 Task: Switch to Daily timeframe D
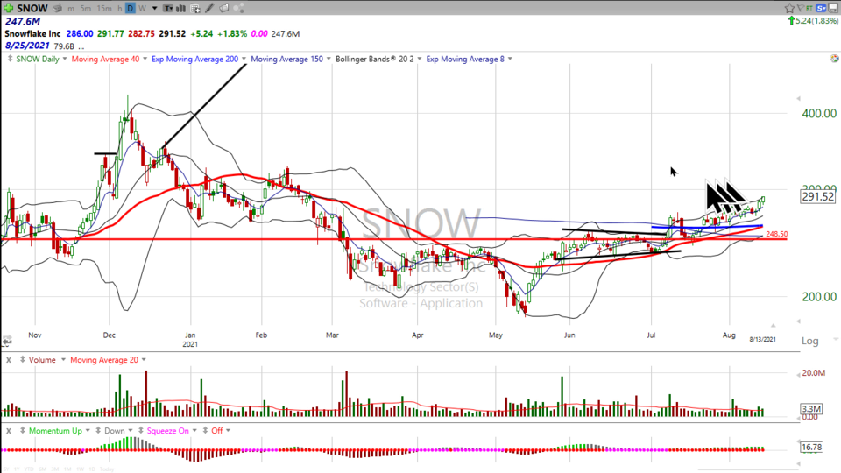click(x=130, y=8)
